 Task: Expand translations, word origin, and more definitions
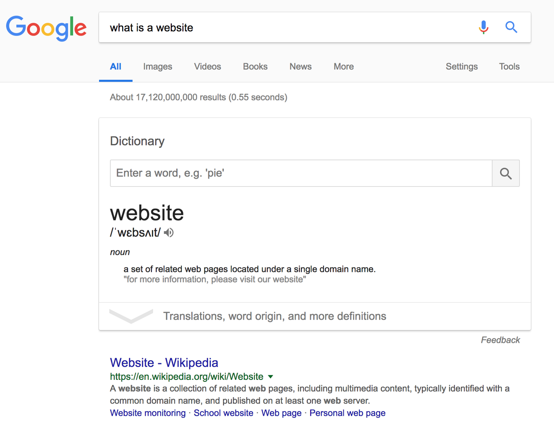coord(274,316)
